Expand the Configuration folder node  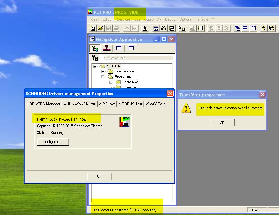point(103,71)
